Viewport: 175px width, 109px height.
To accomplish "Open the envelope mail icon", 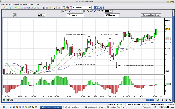I will (x=7, y=8).
